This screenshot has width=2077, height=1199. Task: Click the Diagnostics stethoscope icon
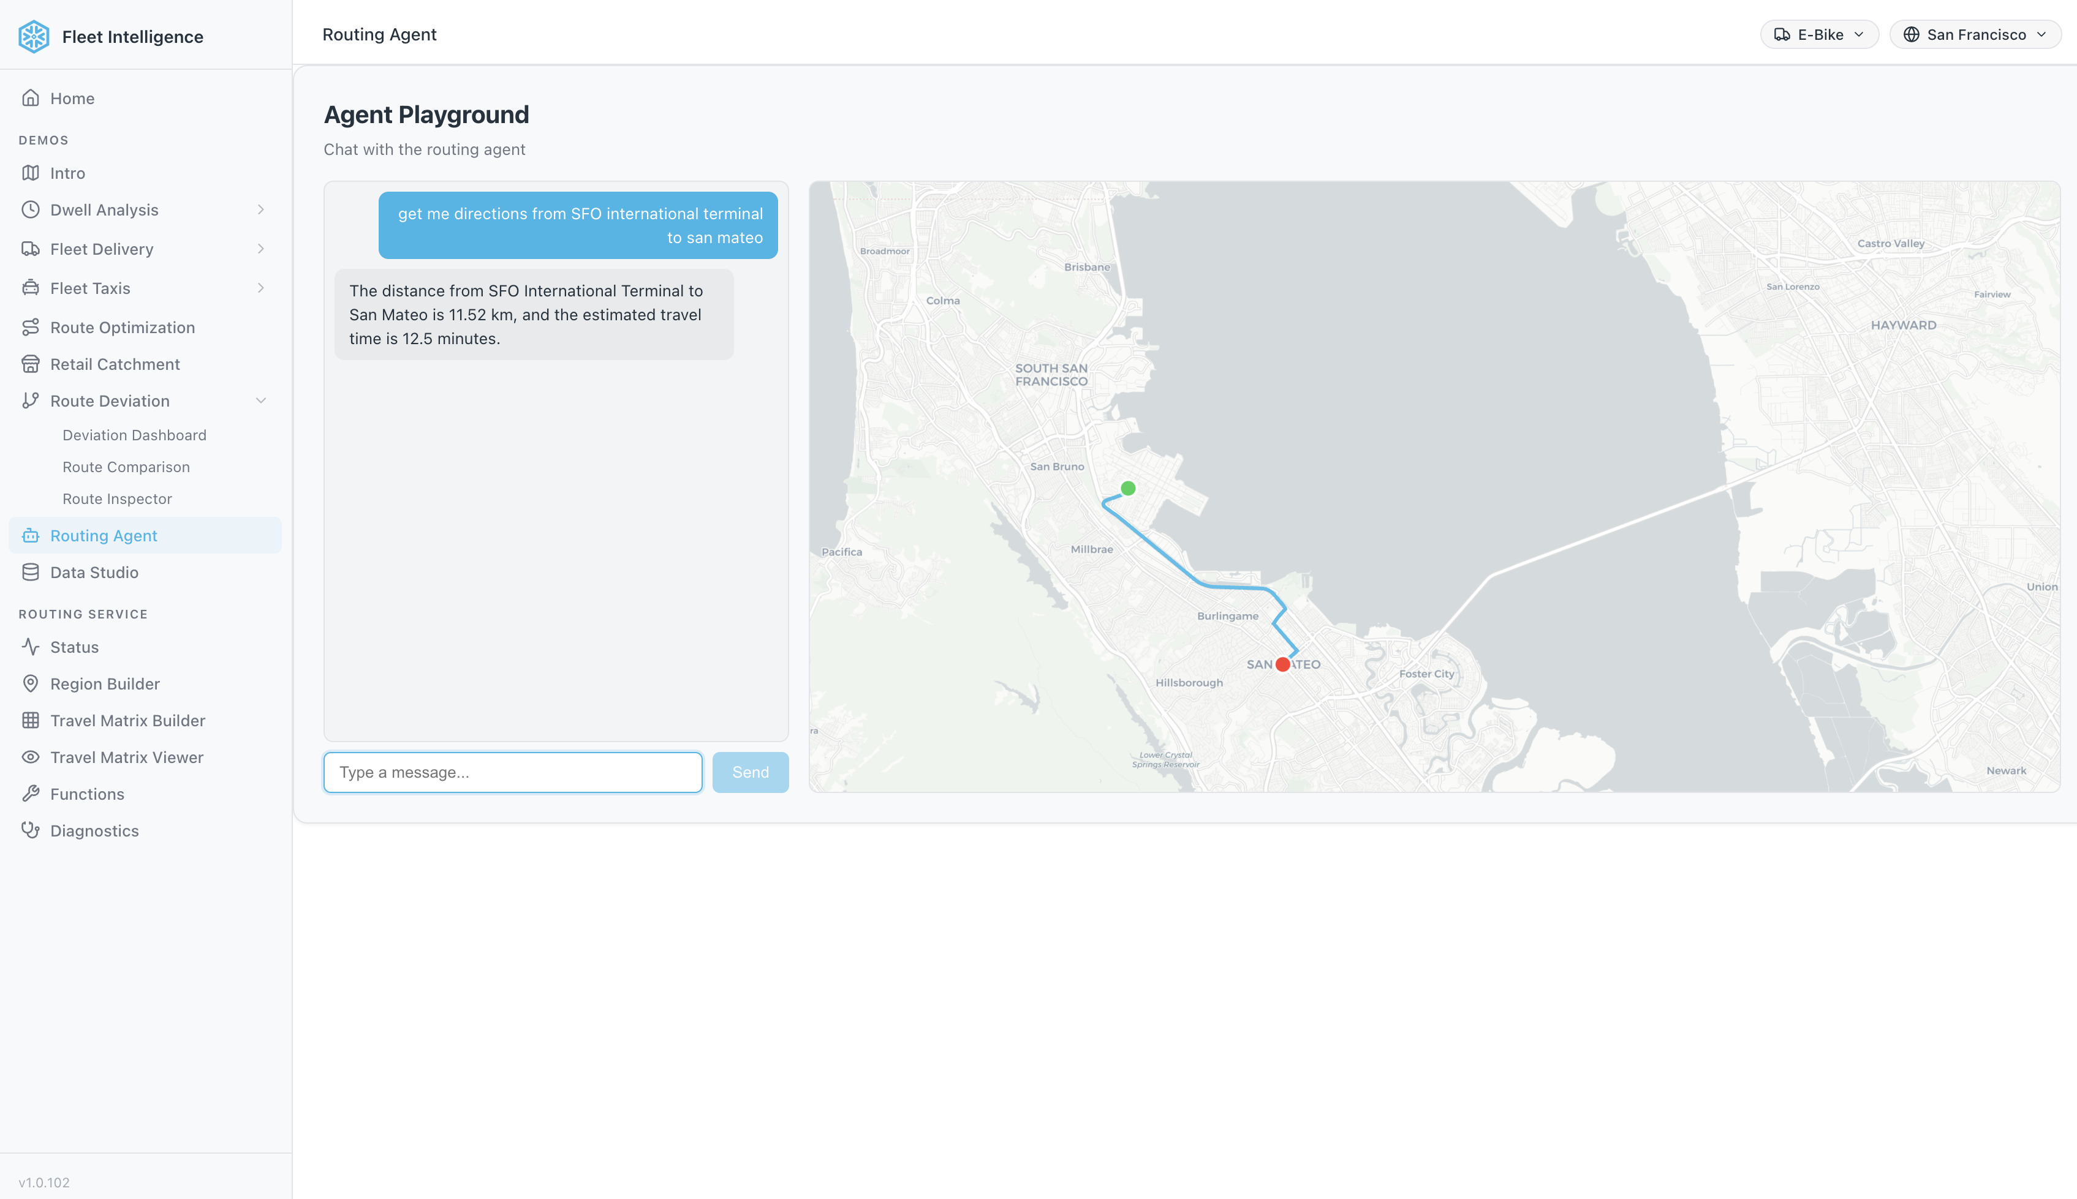[31, 831]
